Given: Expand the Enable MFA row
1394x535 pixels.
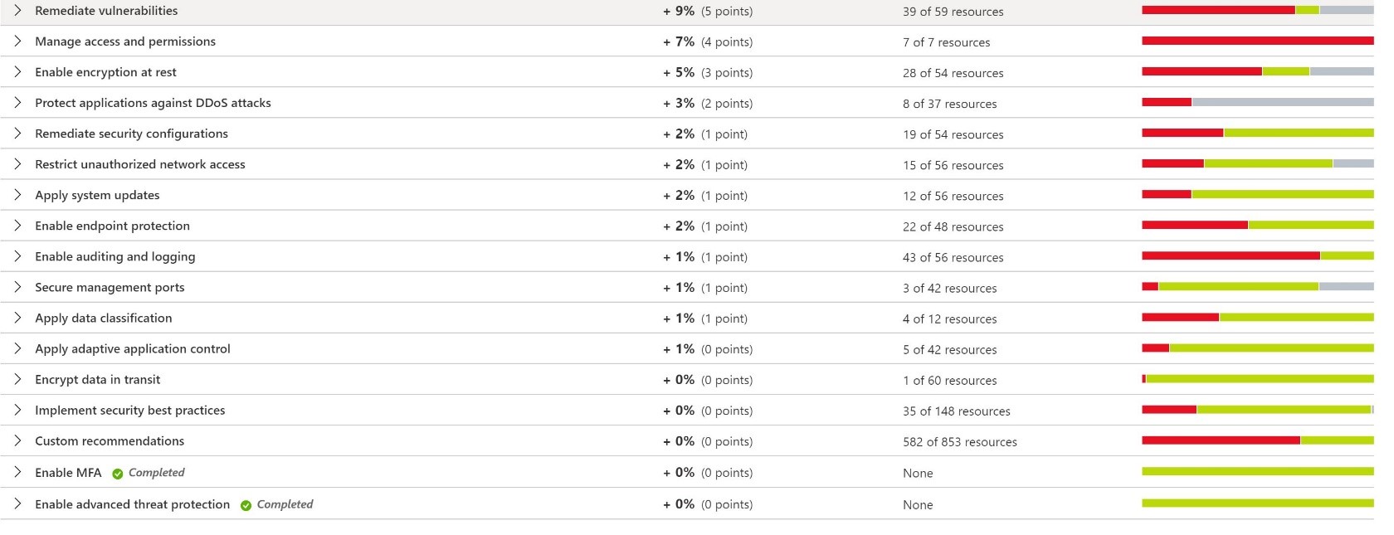Looking at the screenshot, I should (x=17, y=472).
